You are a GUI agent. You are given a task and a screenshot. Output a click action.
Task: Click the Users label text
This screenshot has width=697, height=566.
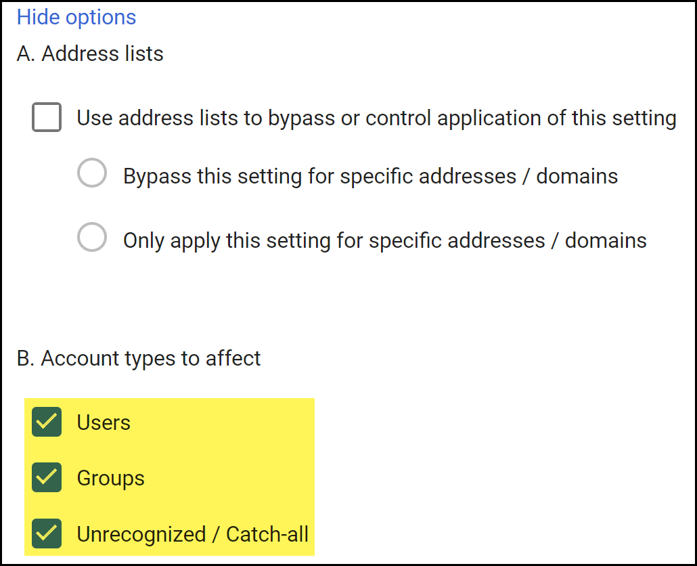(104, 422)
